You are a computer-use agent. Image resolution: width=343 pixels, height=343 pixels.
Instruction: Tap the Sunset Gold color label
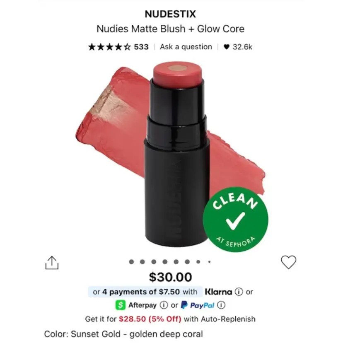point(123,334)
